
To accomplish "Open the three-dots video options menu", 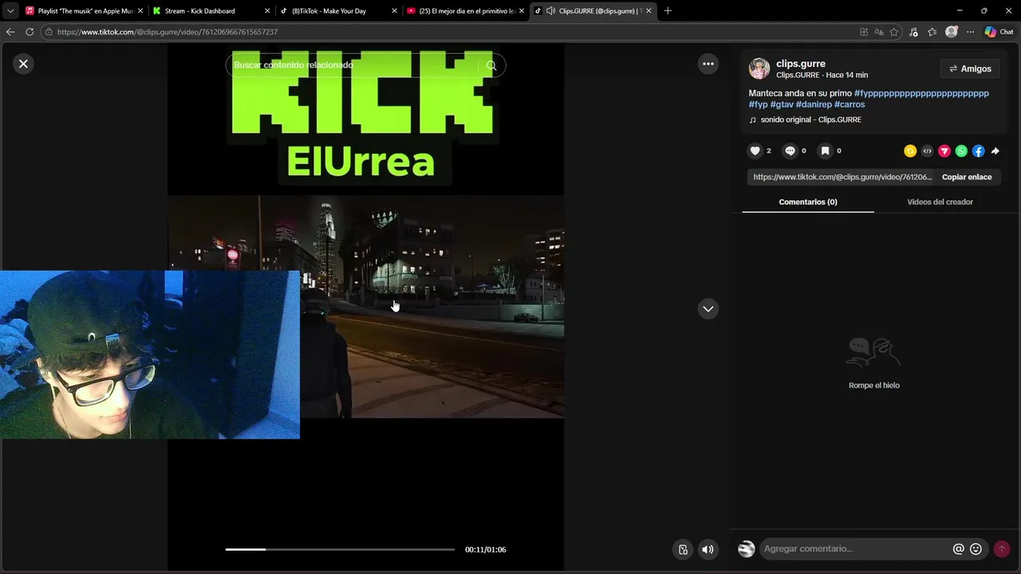I will point(708,64).
